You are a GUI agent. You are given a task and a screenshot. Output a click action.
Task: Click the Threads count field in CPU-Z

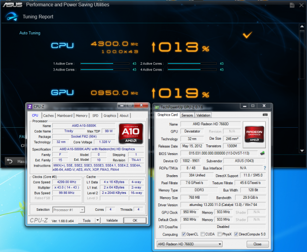139,209
